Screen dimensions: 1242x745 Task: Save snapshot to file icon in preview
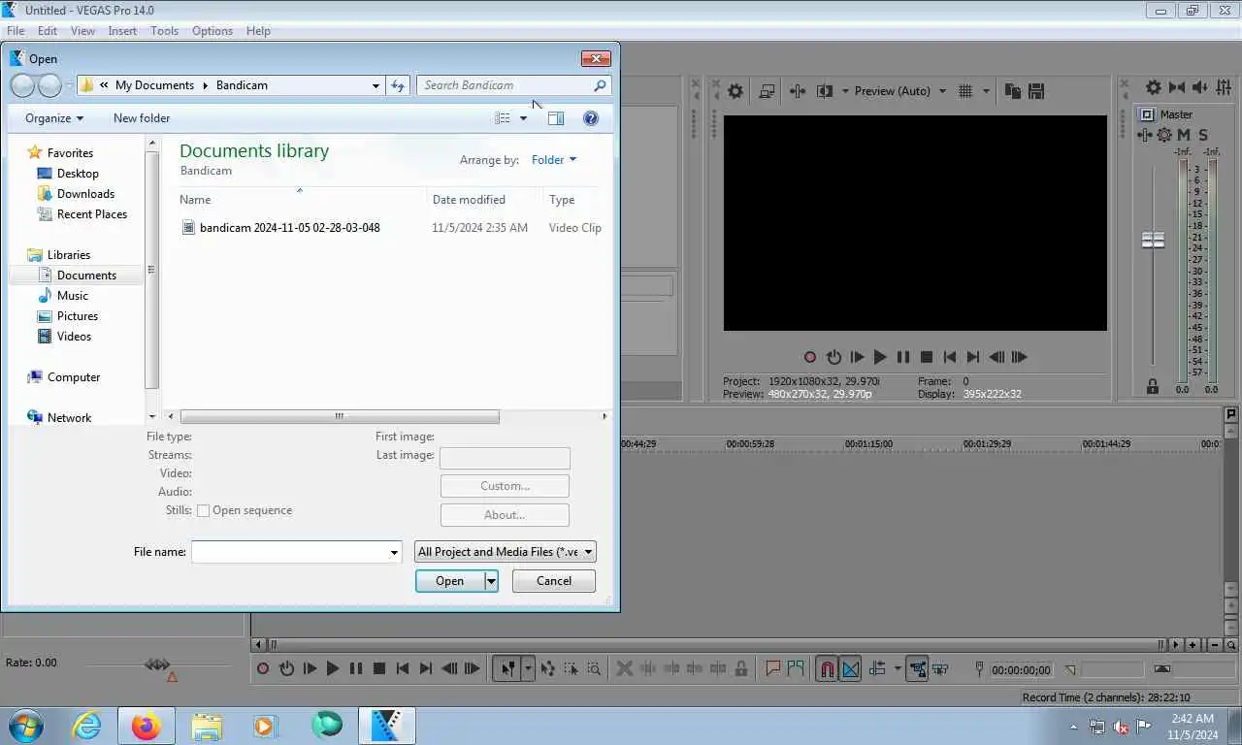point(1035,91)
